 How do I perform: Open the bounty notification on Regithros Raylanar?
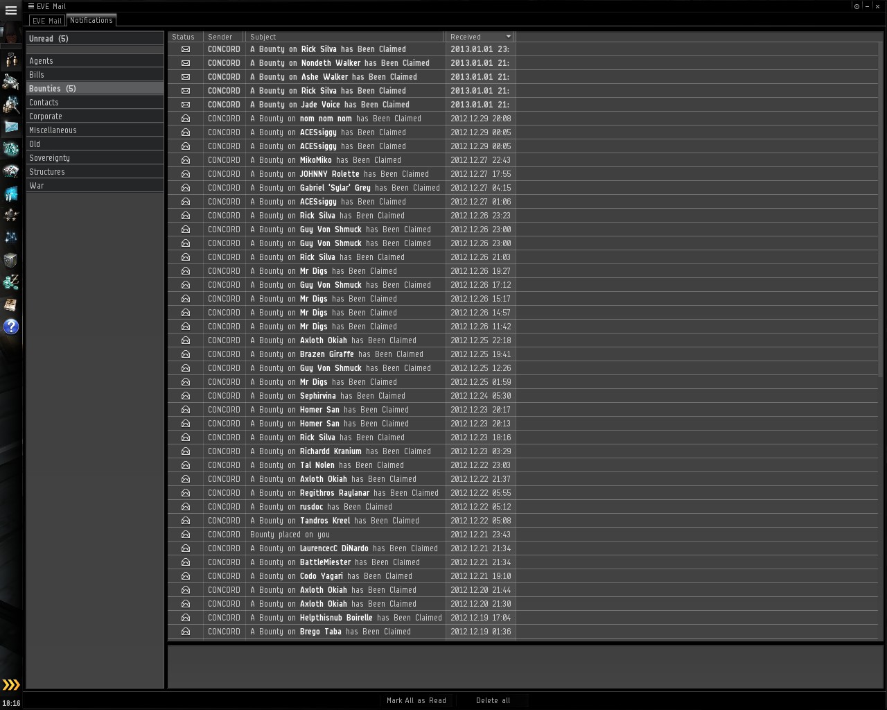click(x=523, y=493)
